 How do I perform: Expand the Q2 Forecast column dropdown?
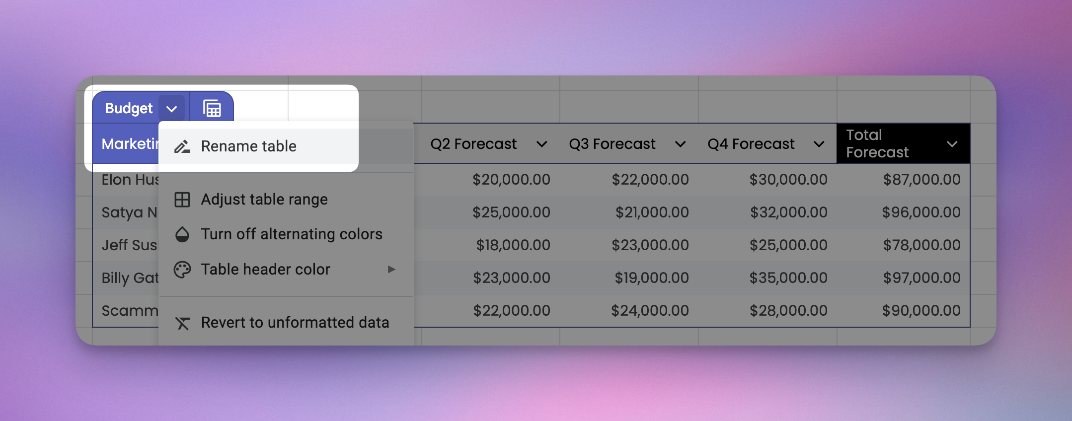point(541,144)
